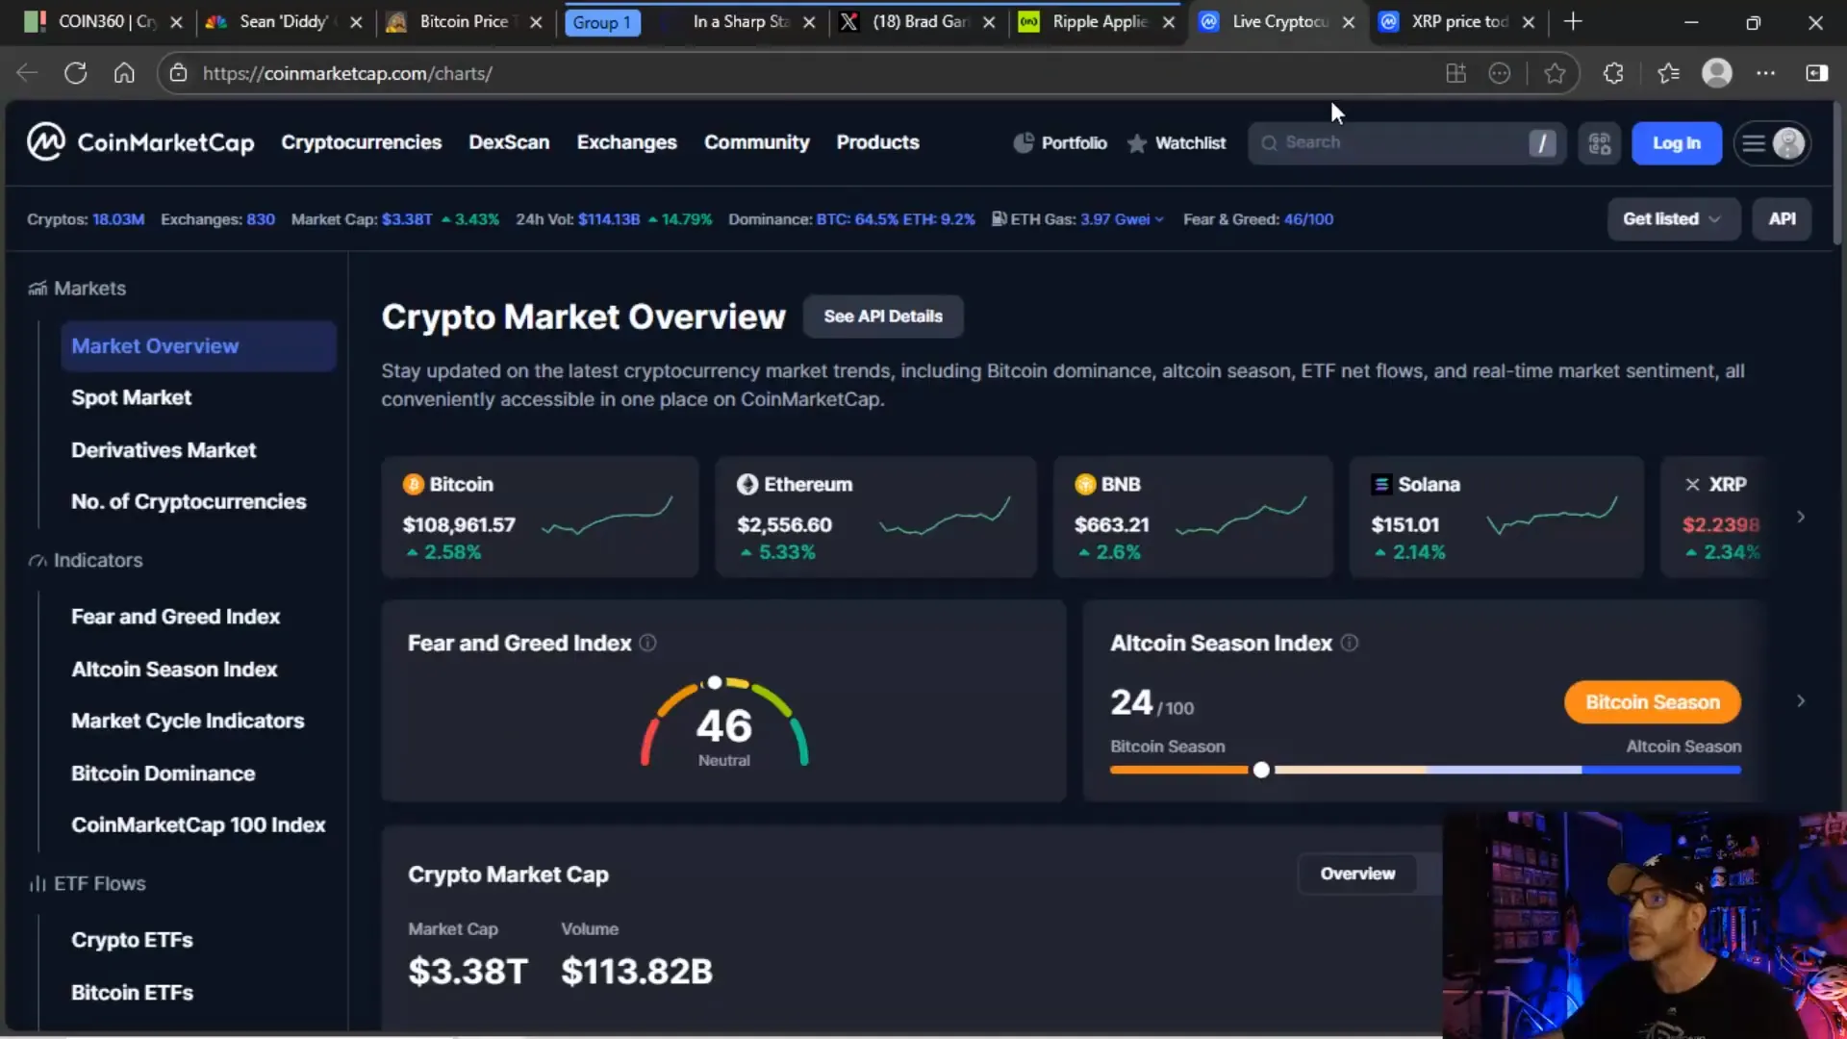Open Spot Market sidebar link
This screenshot has width=1847, height=1039.
(x=131, y=397)
